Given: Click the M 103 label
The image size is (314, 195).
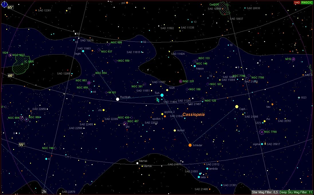Looking at the screenshot, I should 112,93.
